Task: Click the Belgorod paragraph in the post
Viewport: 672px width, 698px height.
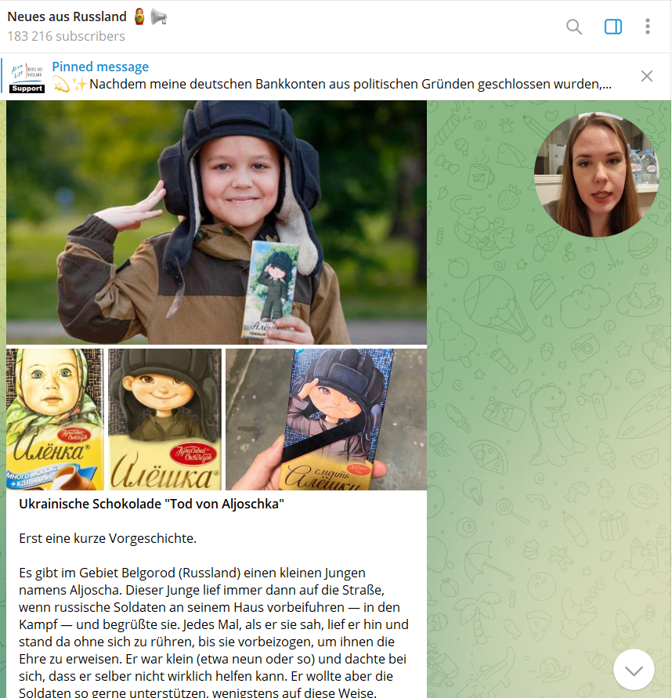Action: click(x=214, y=632)
